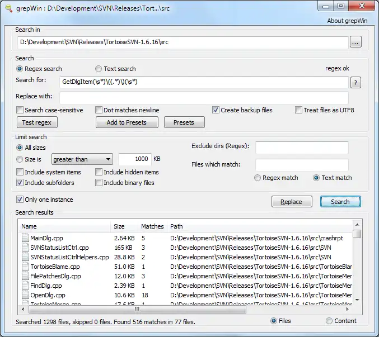Sort results by Size column header

click(x=124, y=226)
